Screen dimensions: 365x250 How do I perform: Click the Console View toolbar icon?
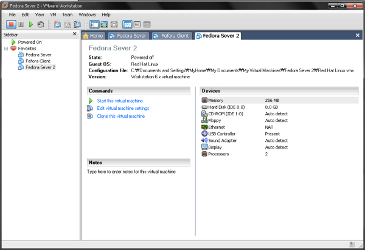(x=147, y=24)
